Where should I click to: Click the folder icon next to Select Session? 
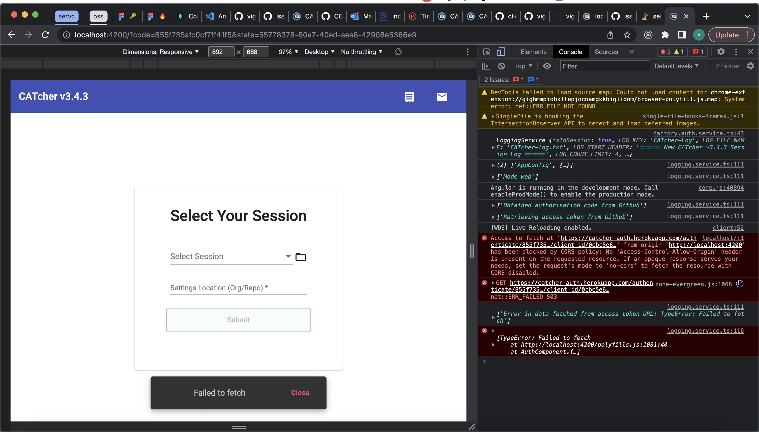(301, 256)
